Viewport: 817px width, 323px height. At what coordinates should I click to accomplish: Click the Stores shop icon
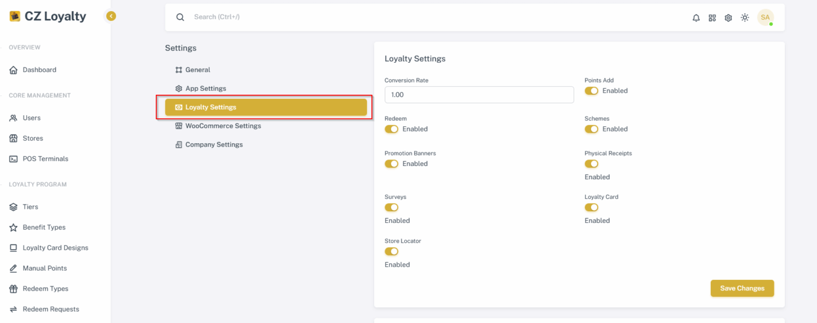[13, 139]
